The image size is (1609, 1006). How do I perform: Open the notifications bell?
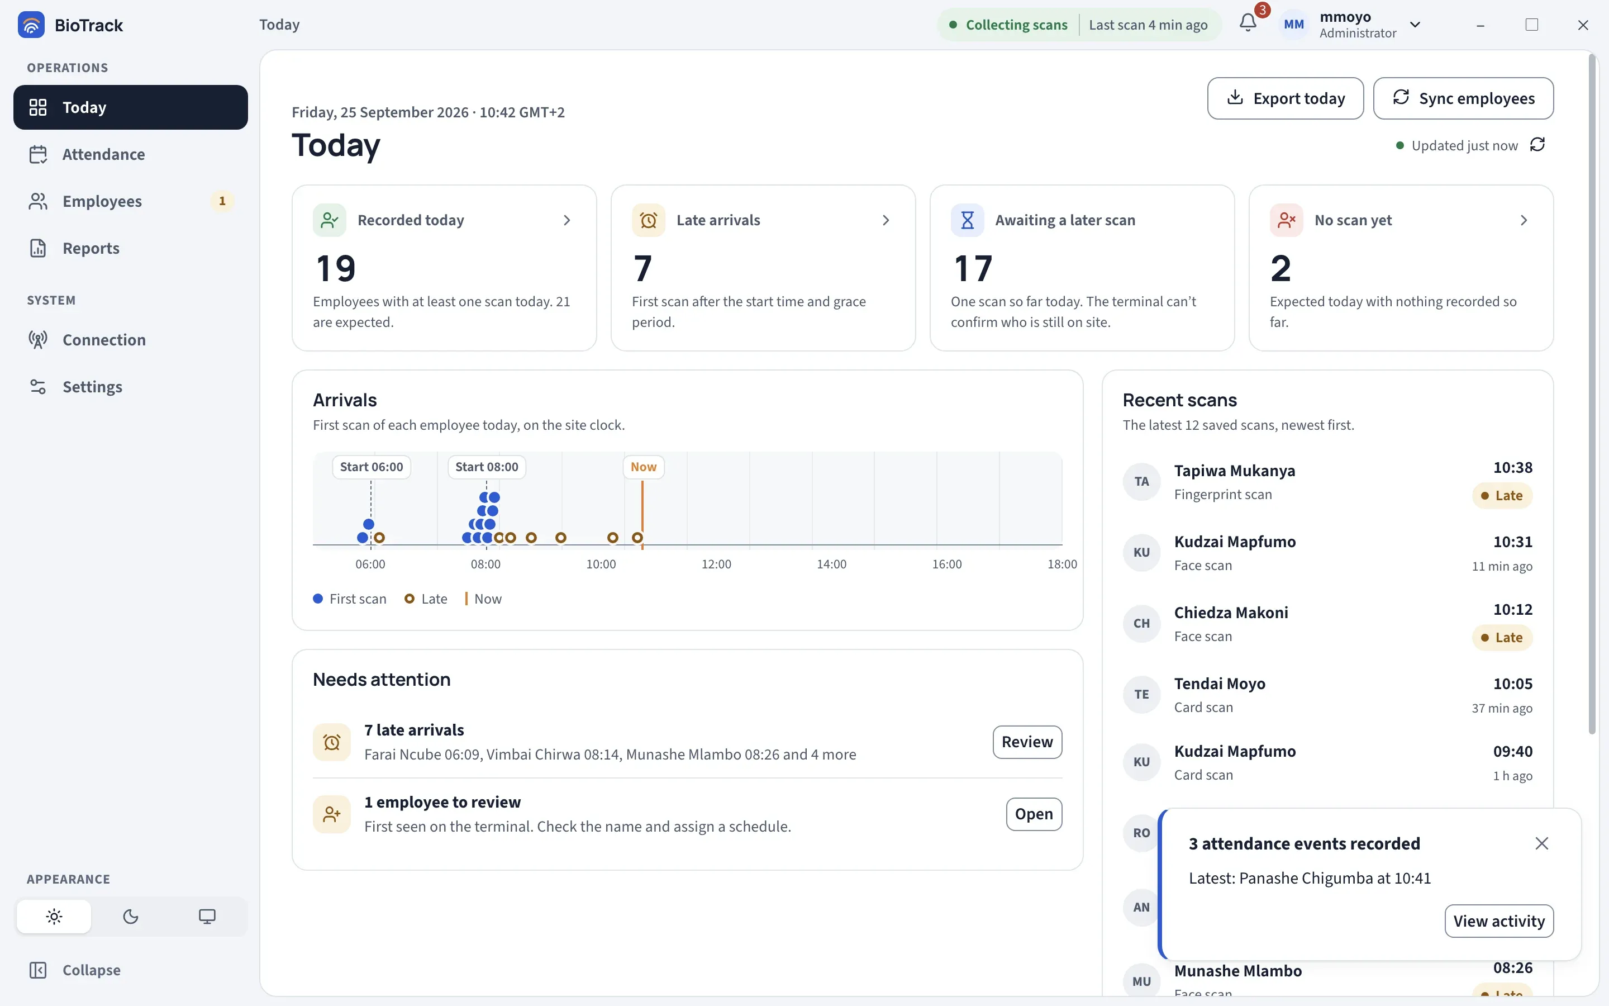tap(1248, 23)
